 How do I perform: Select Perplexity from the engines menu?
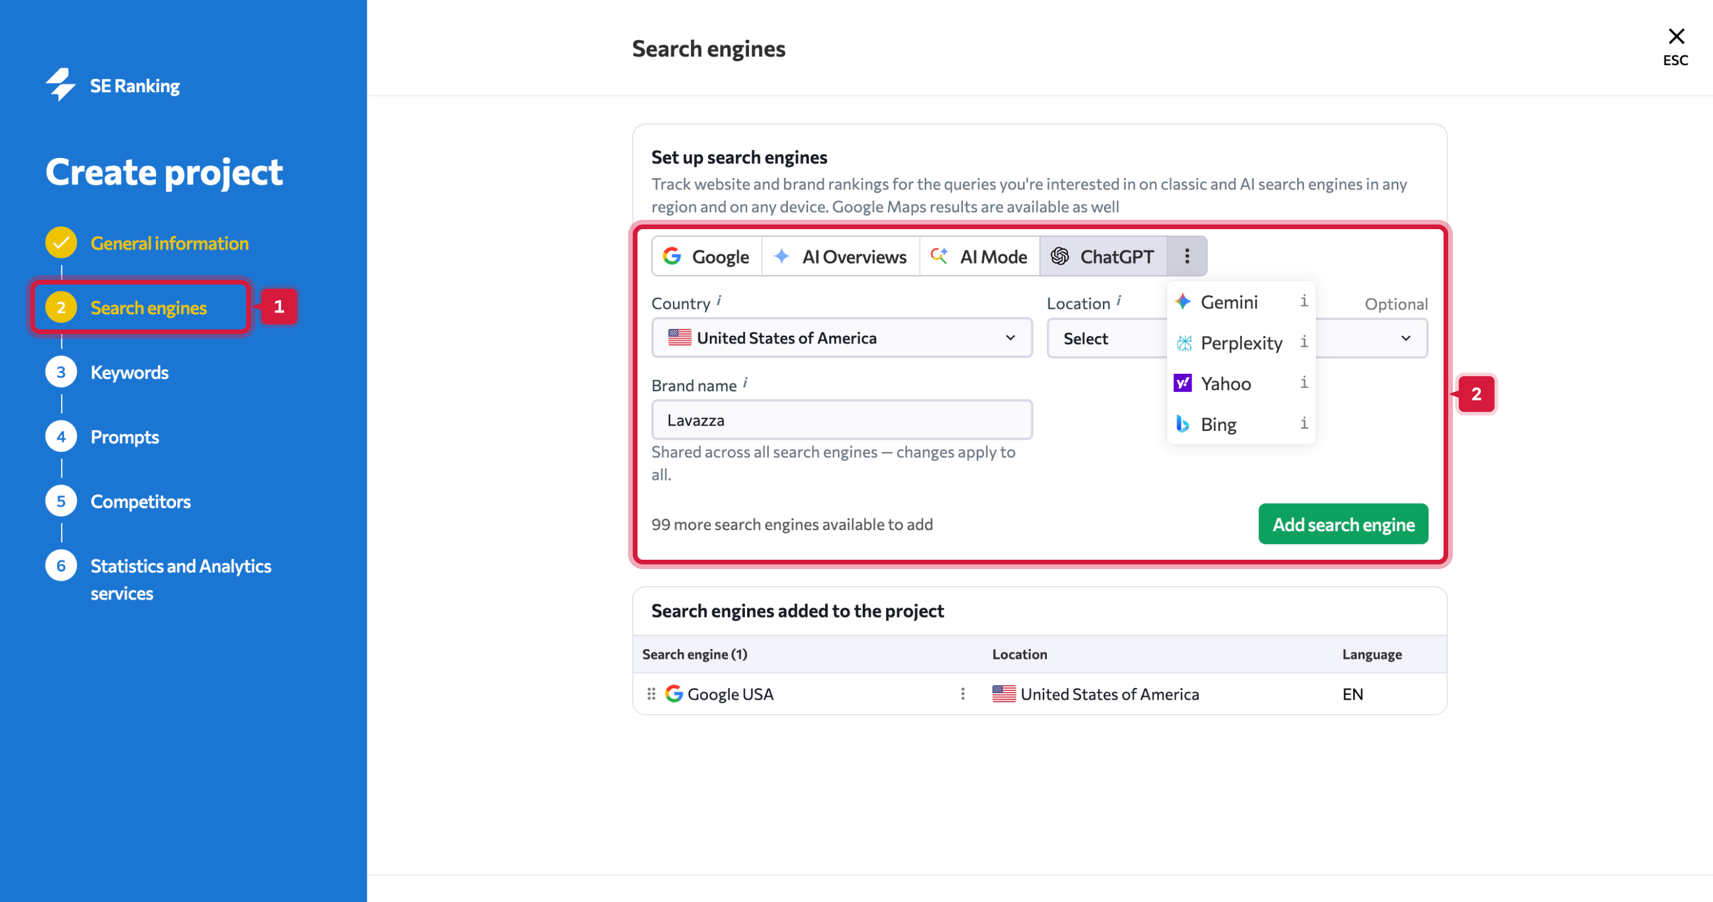coord(1240,343)
